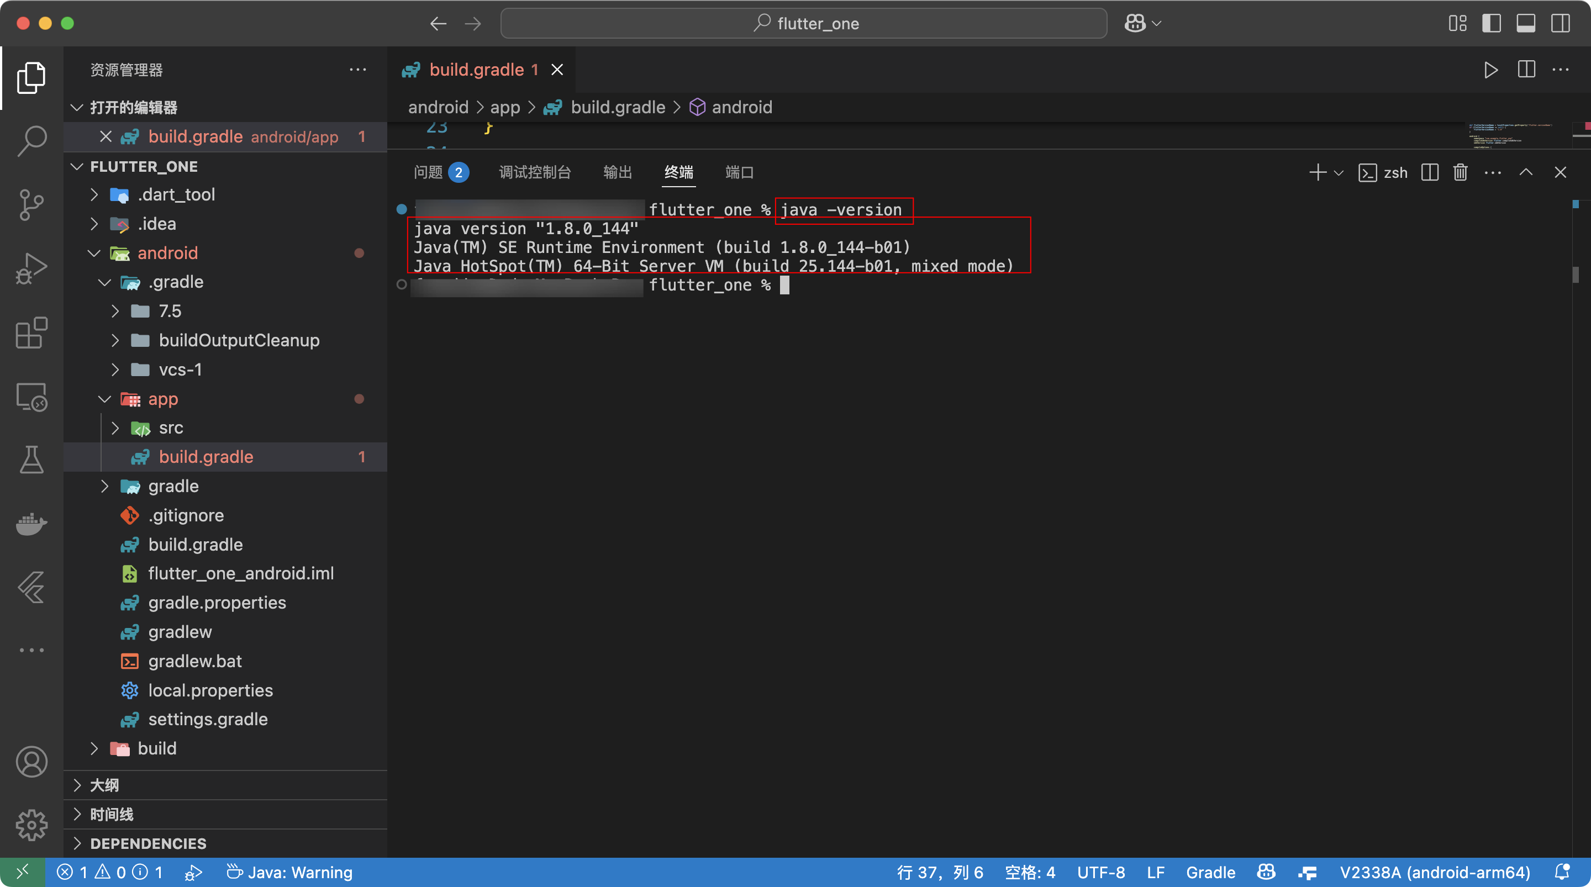This screenshot has width=1591, height=887.
Task: Toggle the secondary sidebar
Action: pyautogui.click(x=1560, y=23)
